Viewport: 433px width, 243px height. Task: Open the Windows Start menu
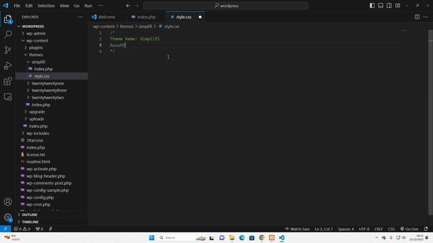152,238
